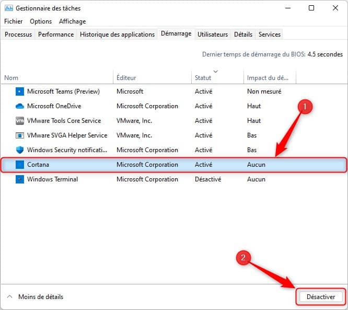Select the Microsoft OneDrive row name
Viewport: 348px width, 310px height.
tap(54, 106)
